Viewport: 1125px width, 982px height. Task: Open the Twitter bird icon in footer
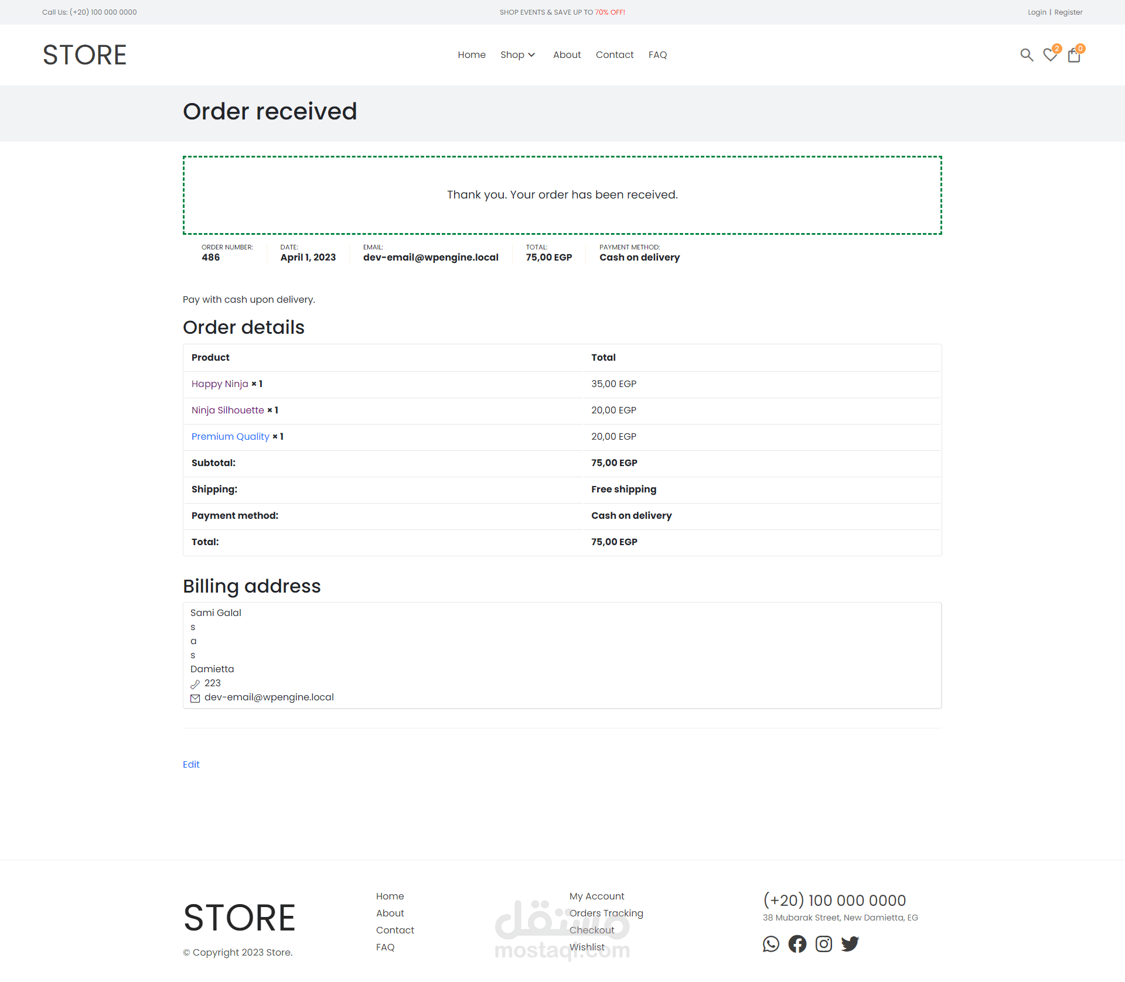pos(850,943)
